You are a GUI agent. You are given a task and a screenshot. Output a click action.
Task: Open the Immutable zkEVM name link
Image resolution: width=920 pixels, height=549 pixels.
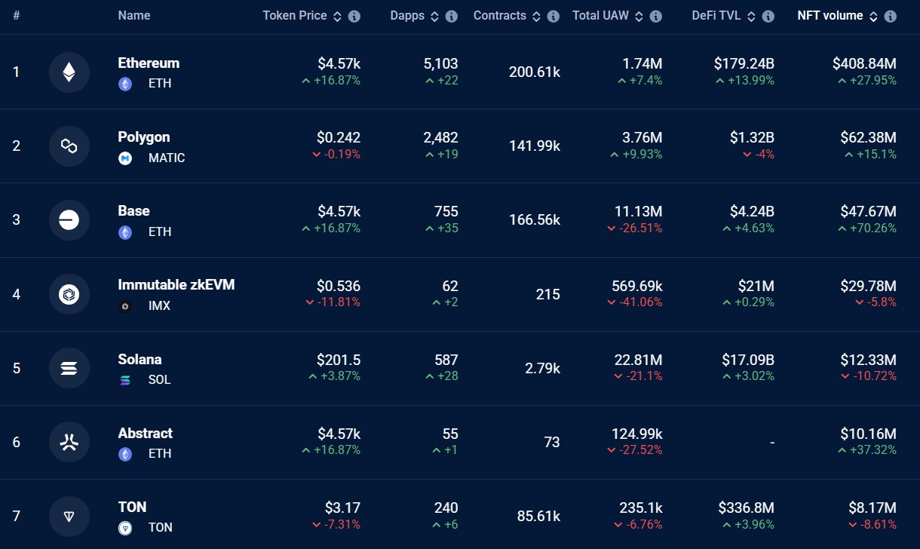click(176, 285)
